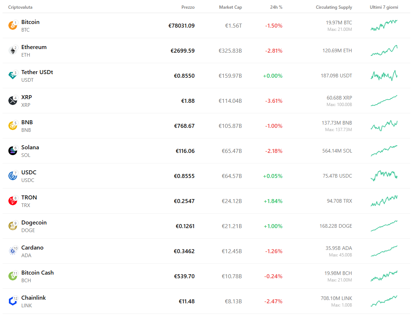Open the USDC name link
Viewport: 415px width, 316px height.
coord(29,173)
